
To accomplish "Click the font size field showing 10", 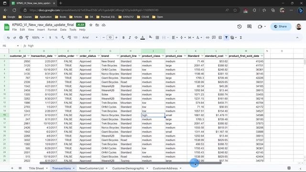I will (110, 37).
